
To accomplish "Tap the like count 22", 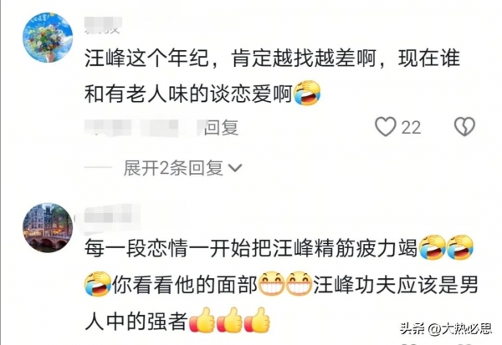I will (x=411, y=127).
